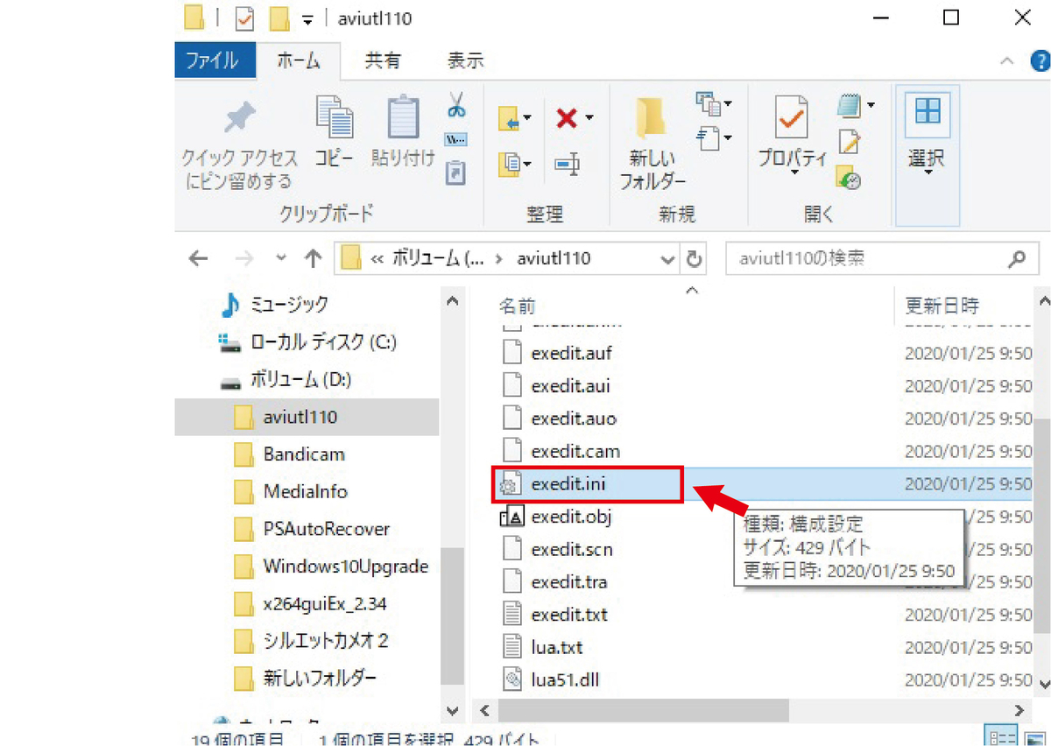This screenshot has width=1051, height=746.
Task: Collapse the ribbon with the chevron
Action: click(x=1007, y=61)
